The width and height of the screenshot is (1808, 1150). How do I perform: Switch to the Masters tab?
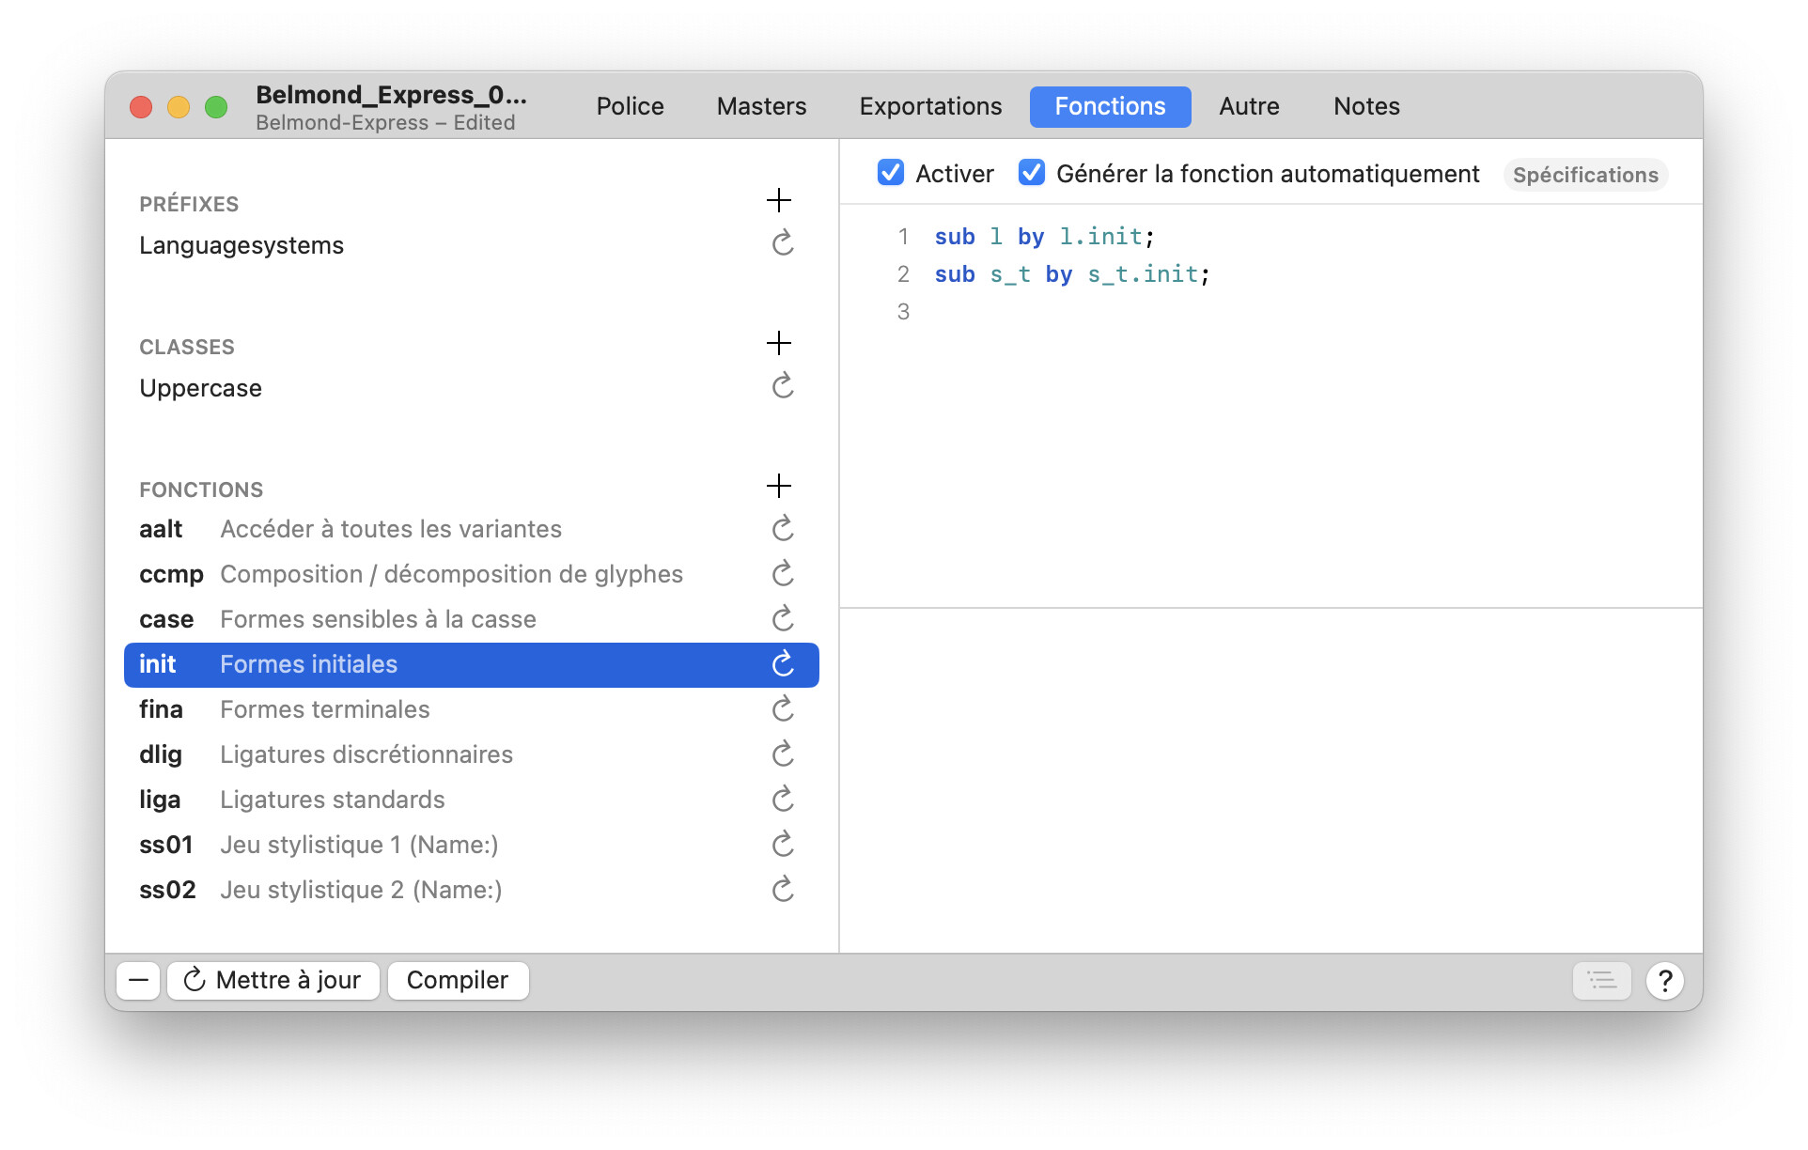click(761, 106)
